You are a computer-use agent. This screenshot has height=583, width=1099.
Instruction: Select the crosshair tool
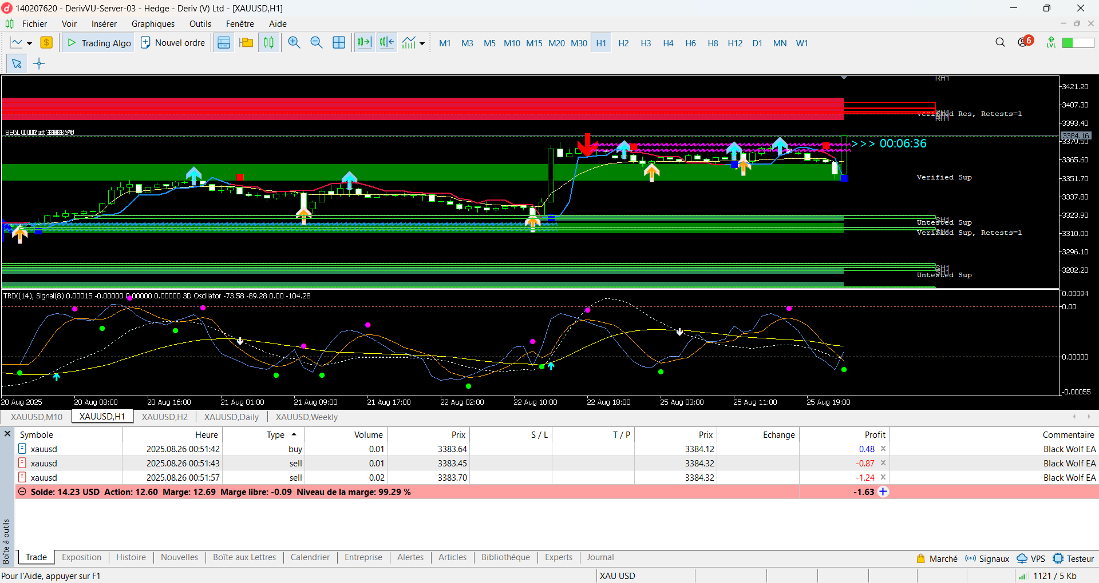(x=39, y=63)
